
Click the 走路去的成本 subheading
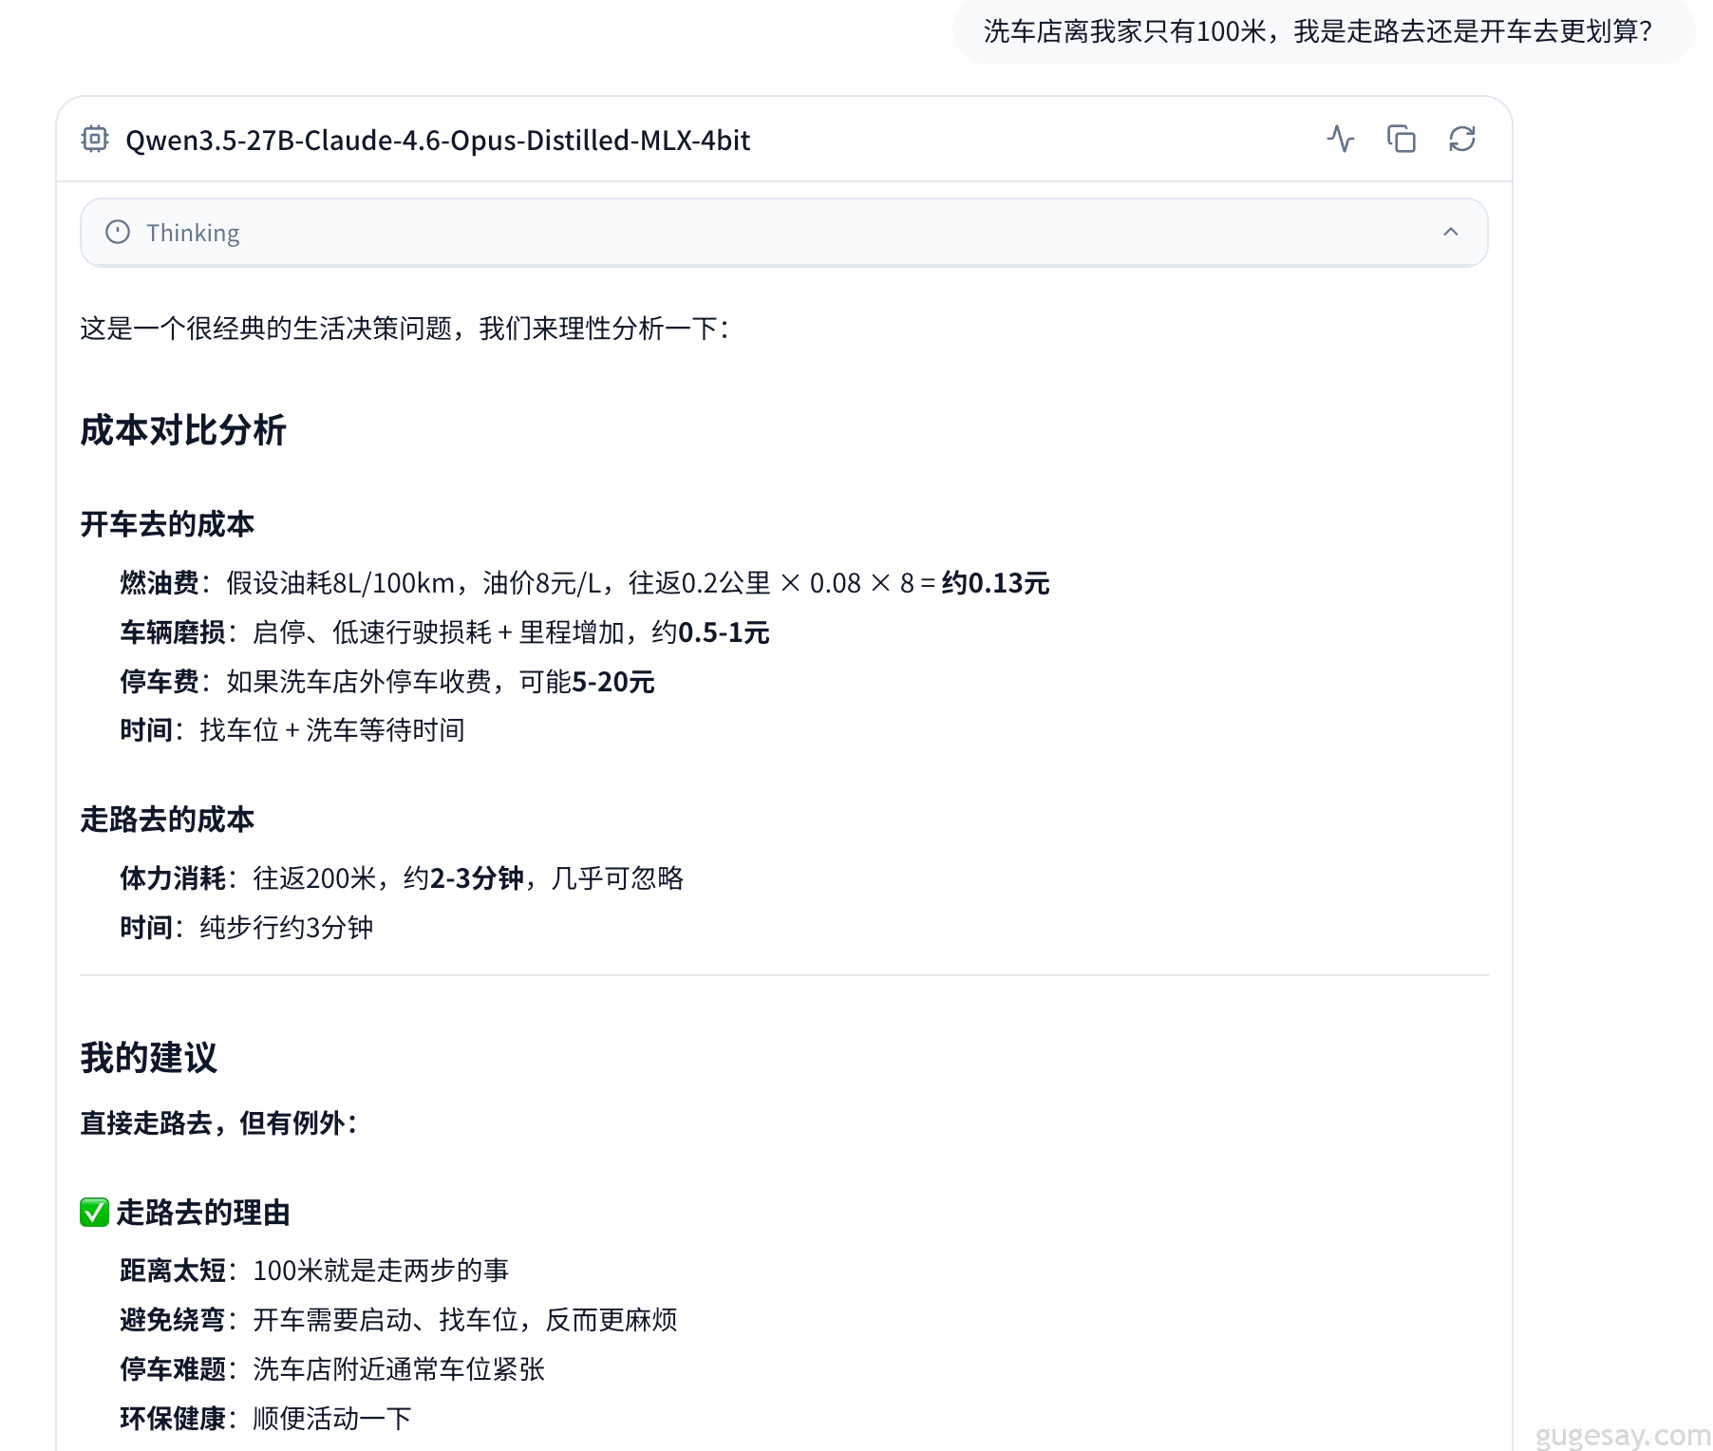pos(167,818)
